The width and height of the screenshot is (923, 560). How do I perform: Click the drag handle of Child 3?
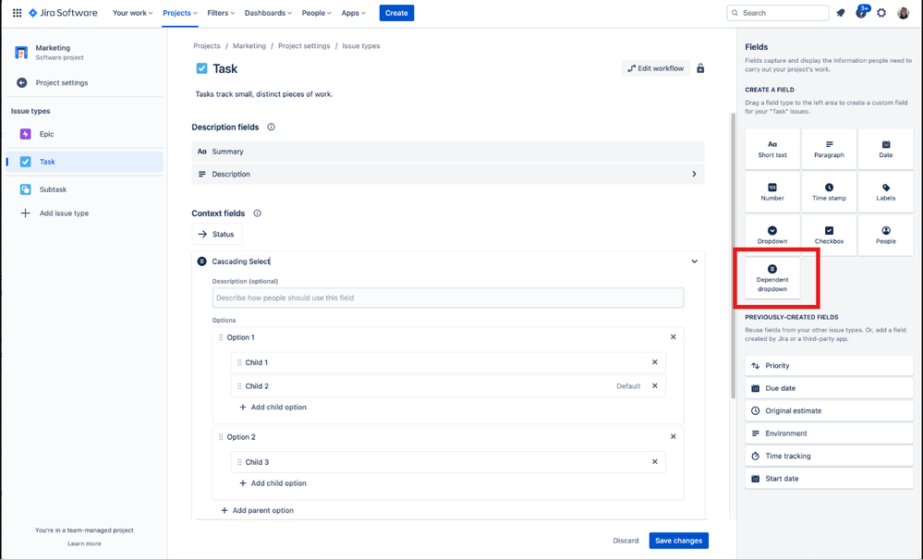coord(239,462)
